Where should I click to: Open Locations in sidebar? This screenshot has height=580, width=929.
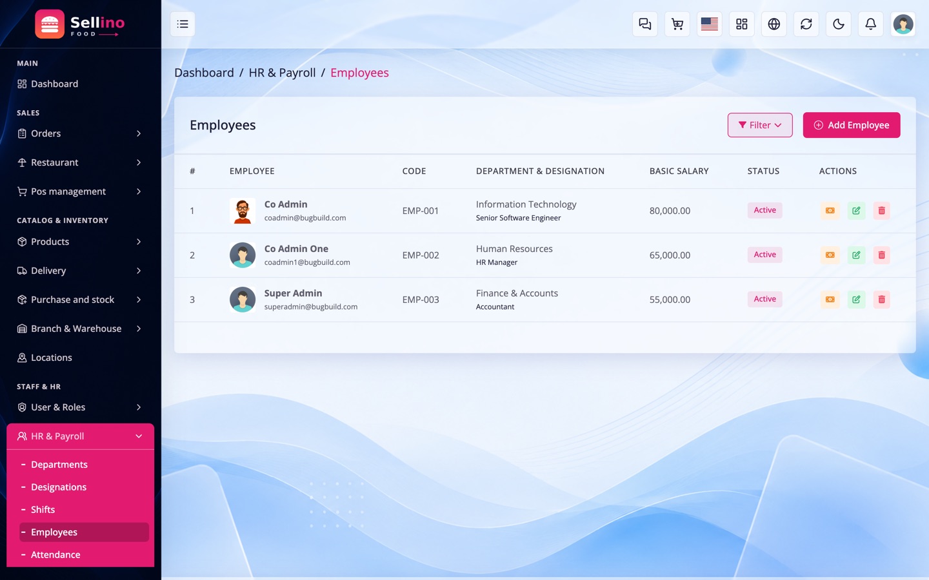(80, 358)
